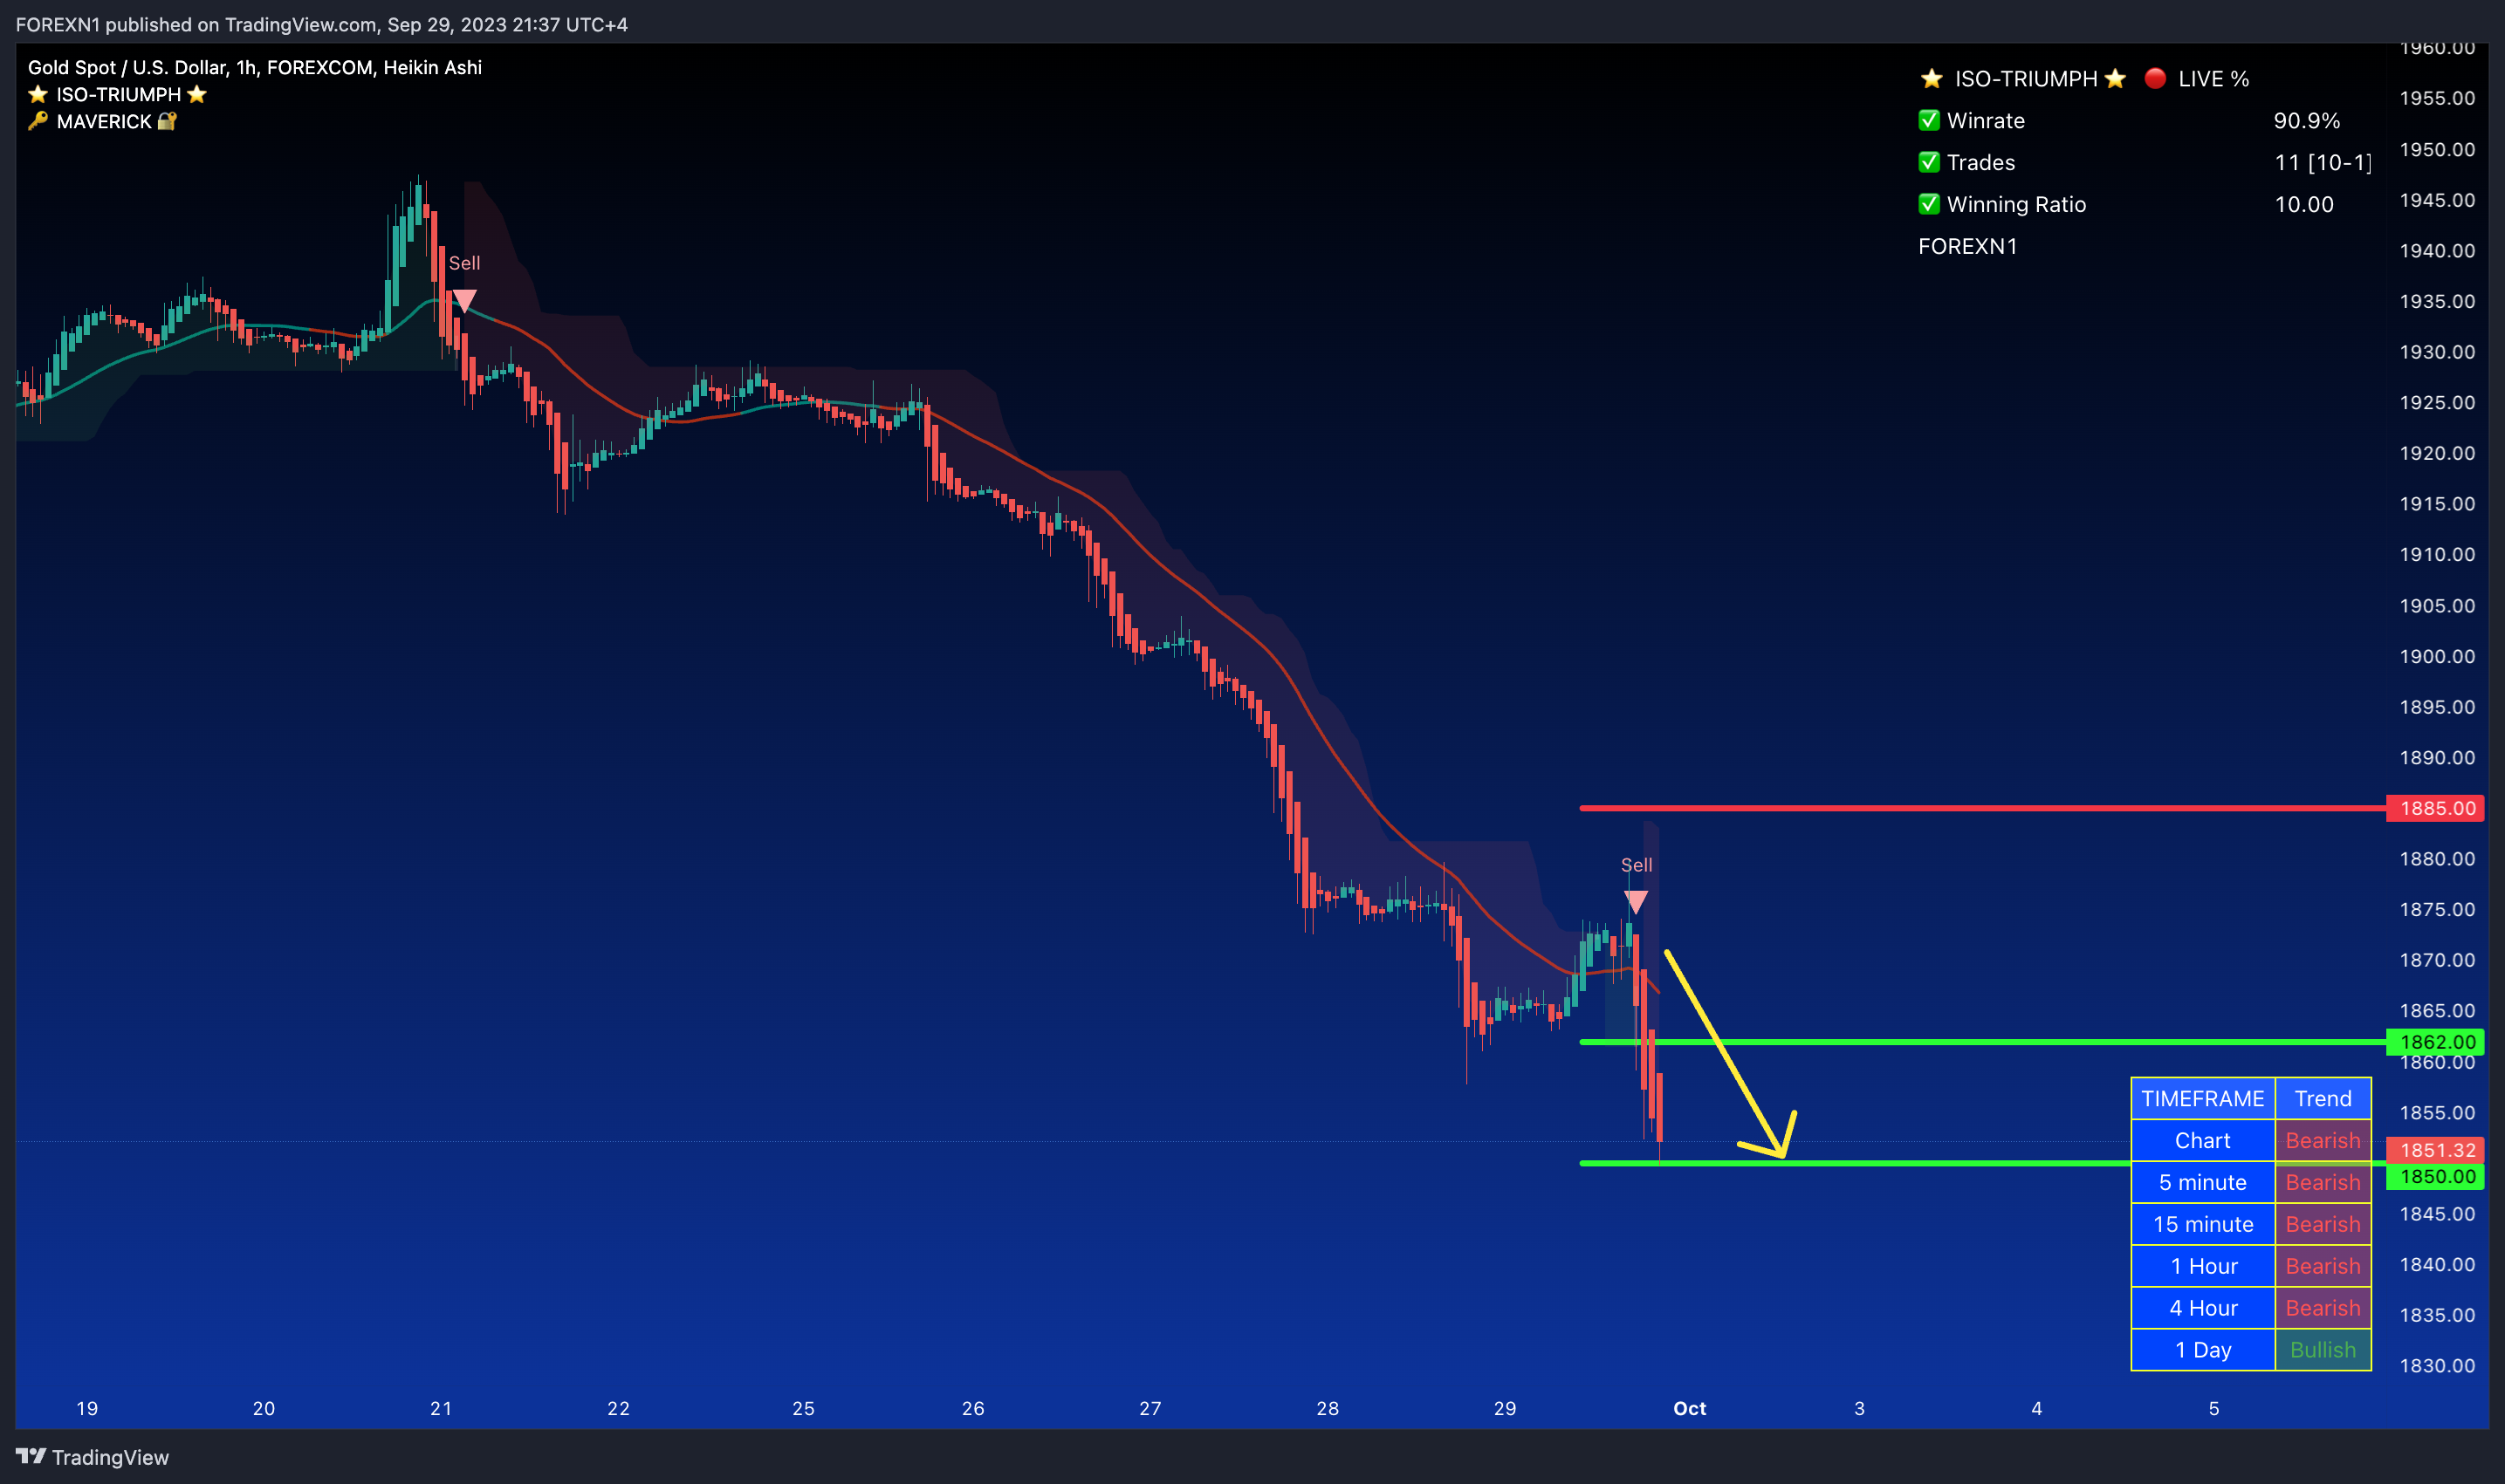
Task: Click the Chart row label in the trend table
Action: click(x=2203, y=1140)
